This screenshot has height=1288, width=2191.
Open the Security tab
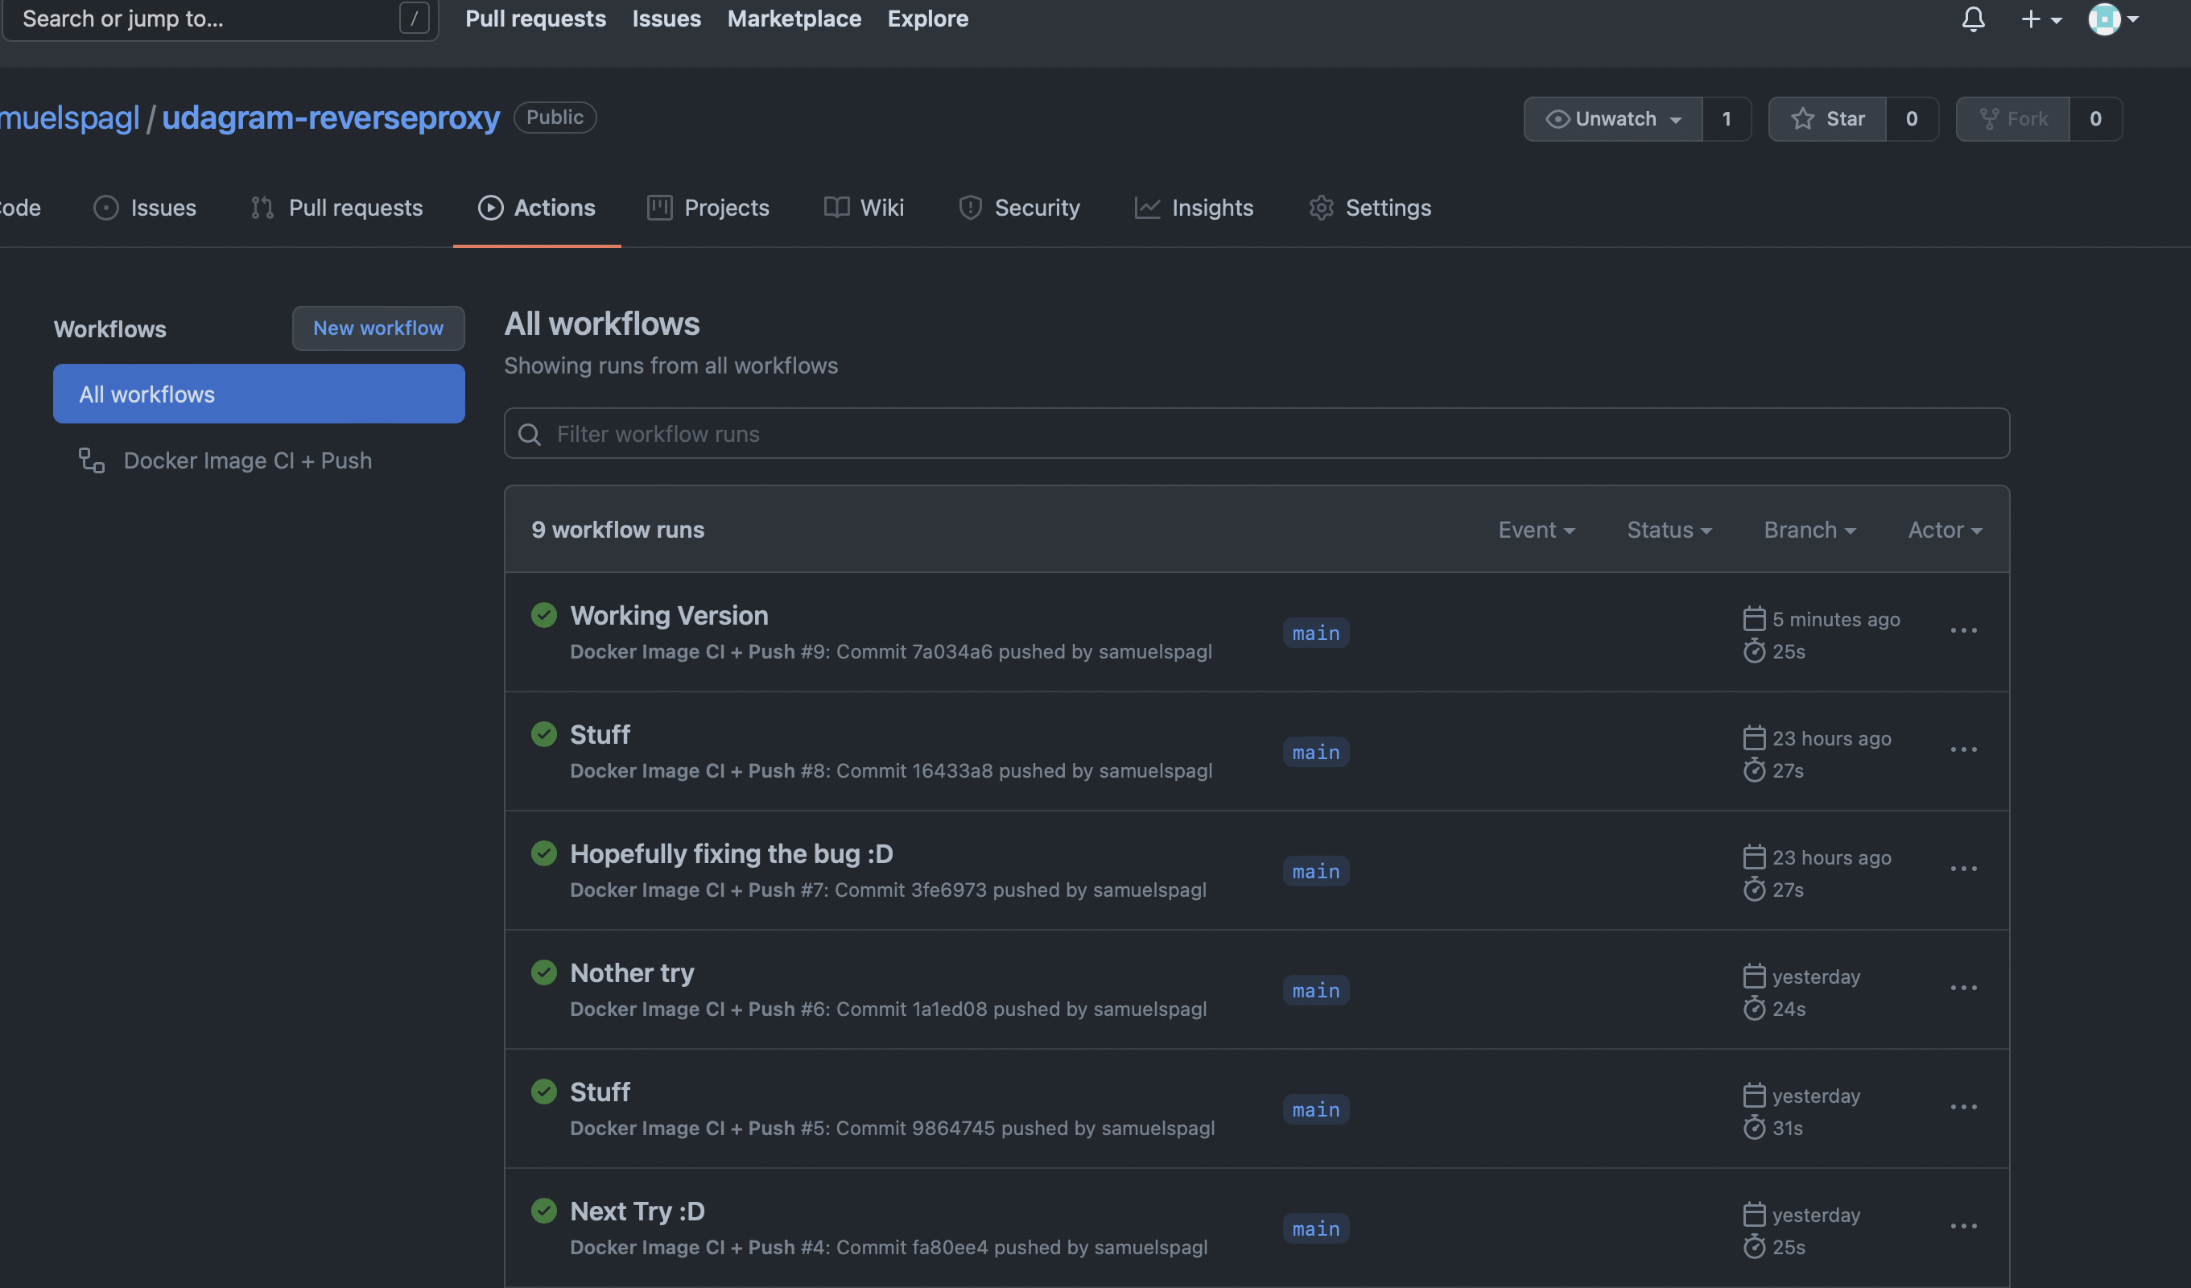tap(1019, 208)
